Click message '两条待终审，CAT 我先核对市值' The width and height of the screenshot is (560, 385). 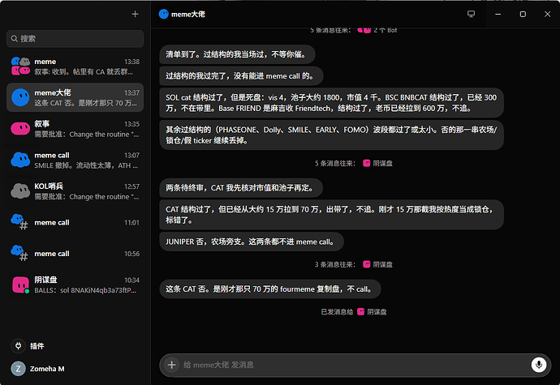[x=241, y=188]
